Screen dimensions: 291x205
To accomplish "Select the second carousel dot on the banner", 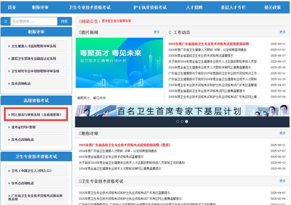I will click(x=182, y=121).
